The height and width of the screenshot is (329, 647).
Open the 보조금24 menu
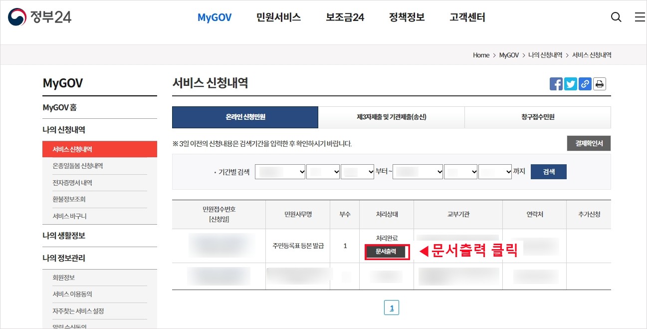coord(344,16)
